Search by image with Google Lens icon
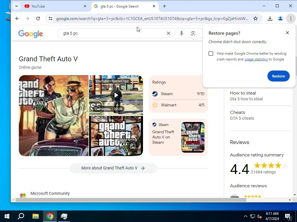This screenshot has width=297, height=222. [193, 34]
